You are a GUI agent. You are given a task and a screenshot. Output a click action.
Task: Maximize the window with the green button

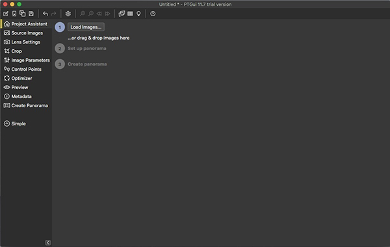pos(19,5)
